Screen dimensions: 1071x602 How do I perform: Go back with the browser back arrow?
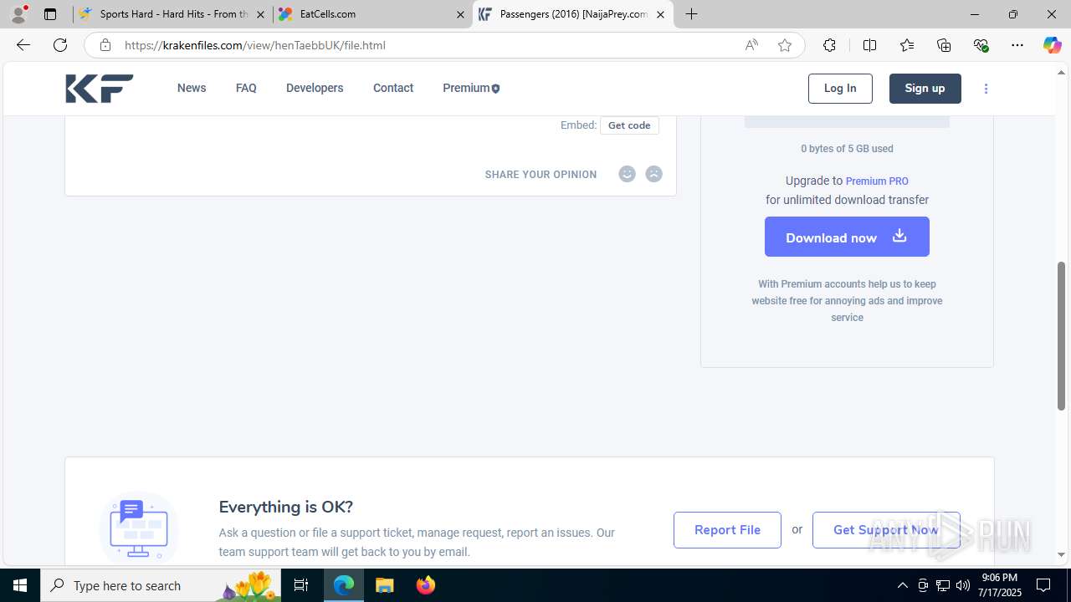coord(23,45)
